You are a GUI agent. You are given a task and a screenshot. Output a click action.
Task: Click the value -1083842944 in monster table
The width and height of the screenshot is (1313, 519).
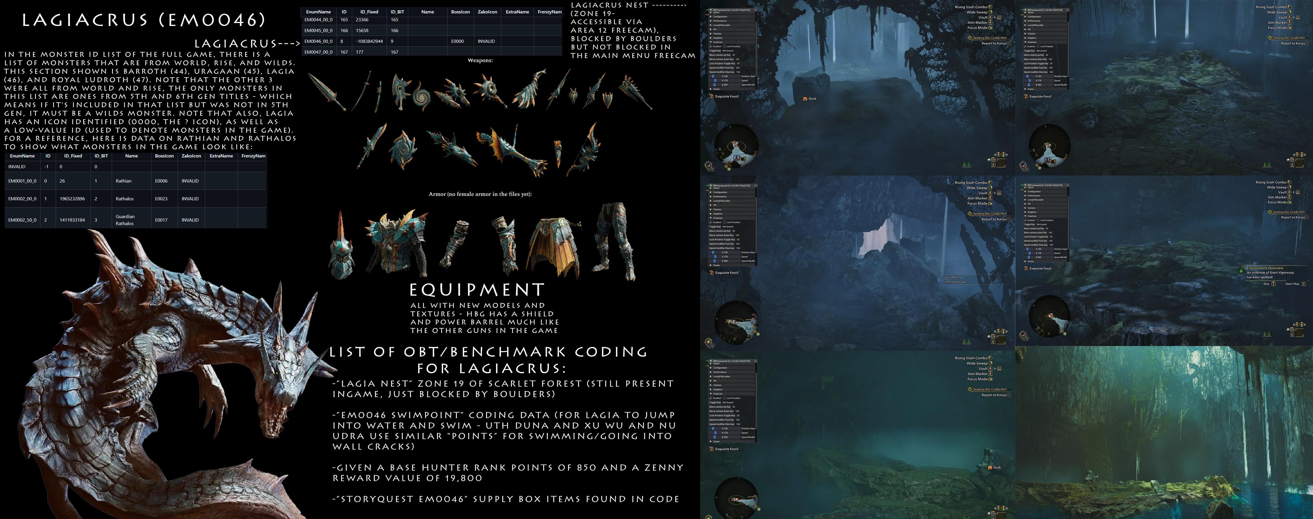pyautogui.click(x=369, y=41)
